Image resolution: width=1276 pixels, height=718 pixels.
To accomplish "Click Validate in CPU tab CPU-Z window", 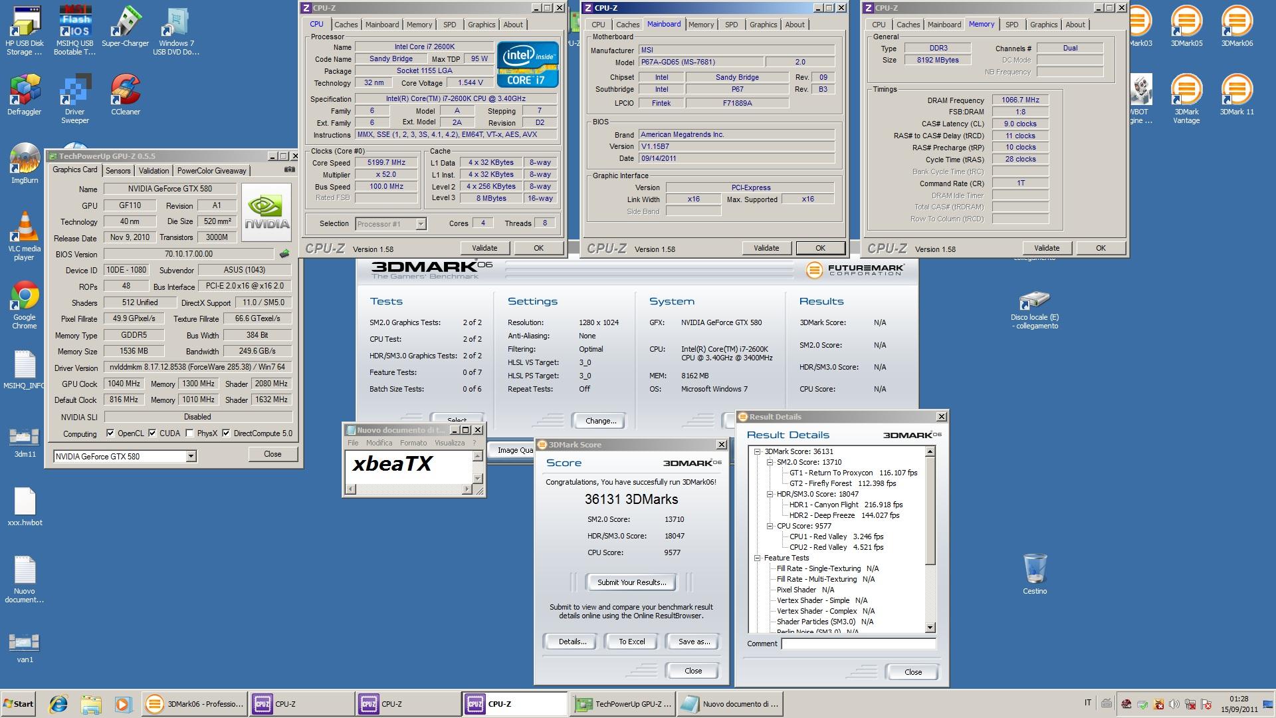I will (484, 248).
